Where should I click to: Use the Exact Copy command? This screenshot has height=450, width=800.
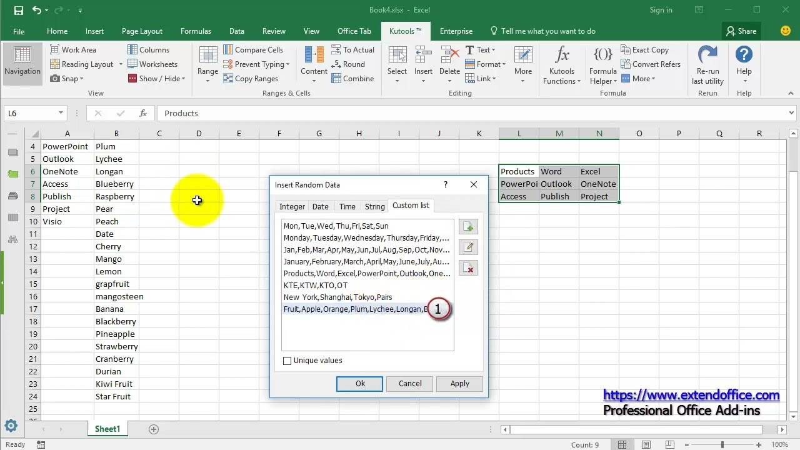click(x=644, y=50)
